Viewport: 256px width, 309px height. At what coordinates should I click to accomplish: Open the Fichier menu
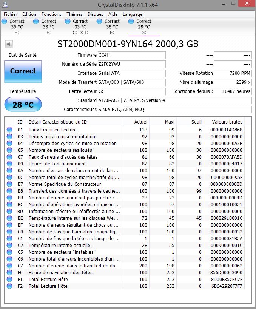click(10, 14)
